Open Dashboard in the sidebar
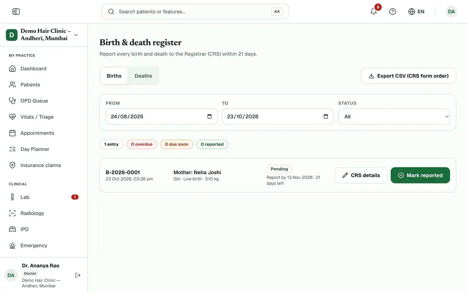The height and width of the screenshot is (293, 468). pos(44,69)
